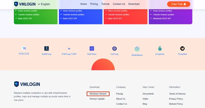Click the Windows Version download link
205x108 pixels.
[x=98, y=94]
